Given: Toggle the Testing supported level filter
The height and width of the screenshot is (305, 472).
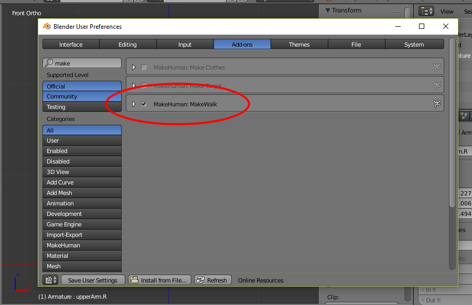Looking at the screenshot, I should click(x=82, y=107).
